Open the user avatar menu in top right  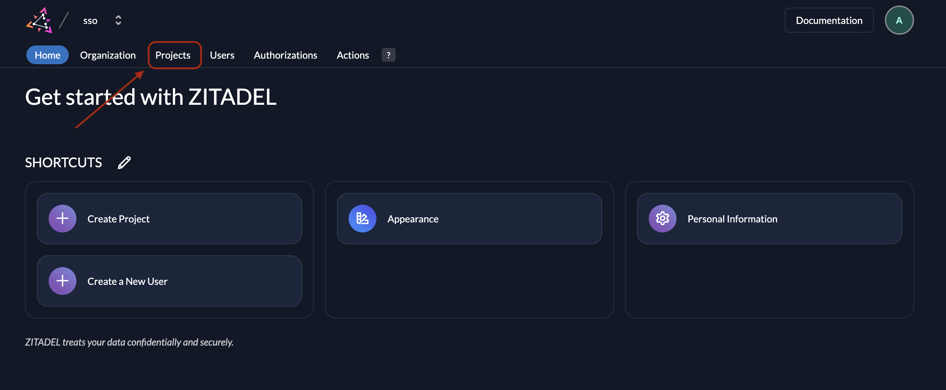click(x=899, y=20)
